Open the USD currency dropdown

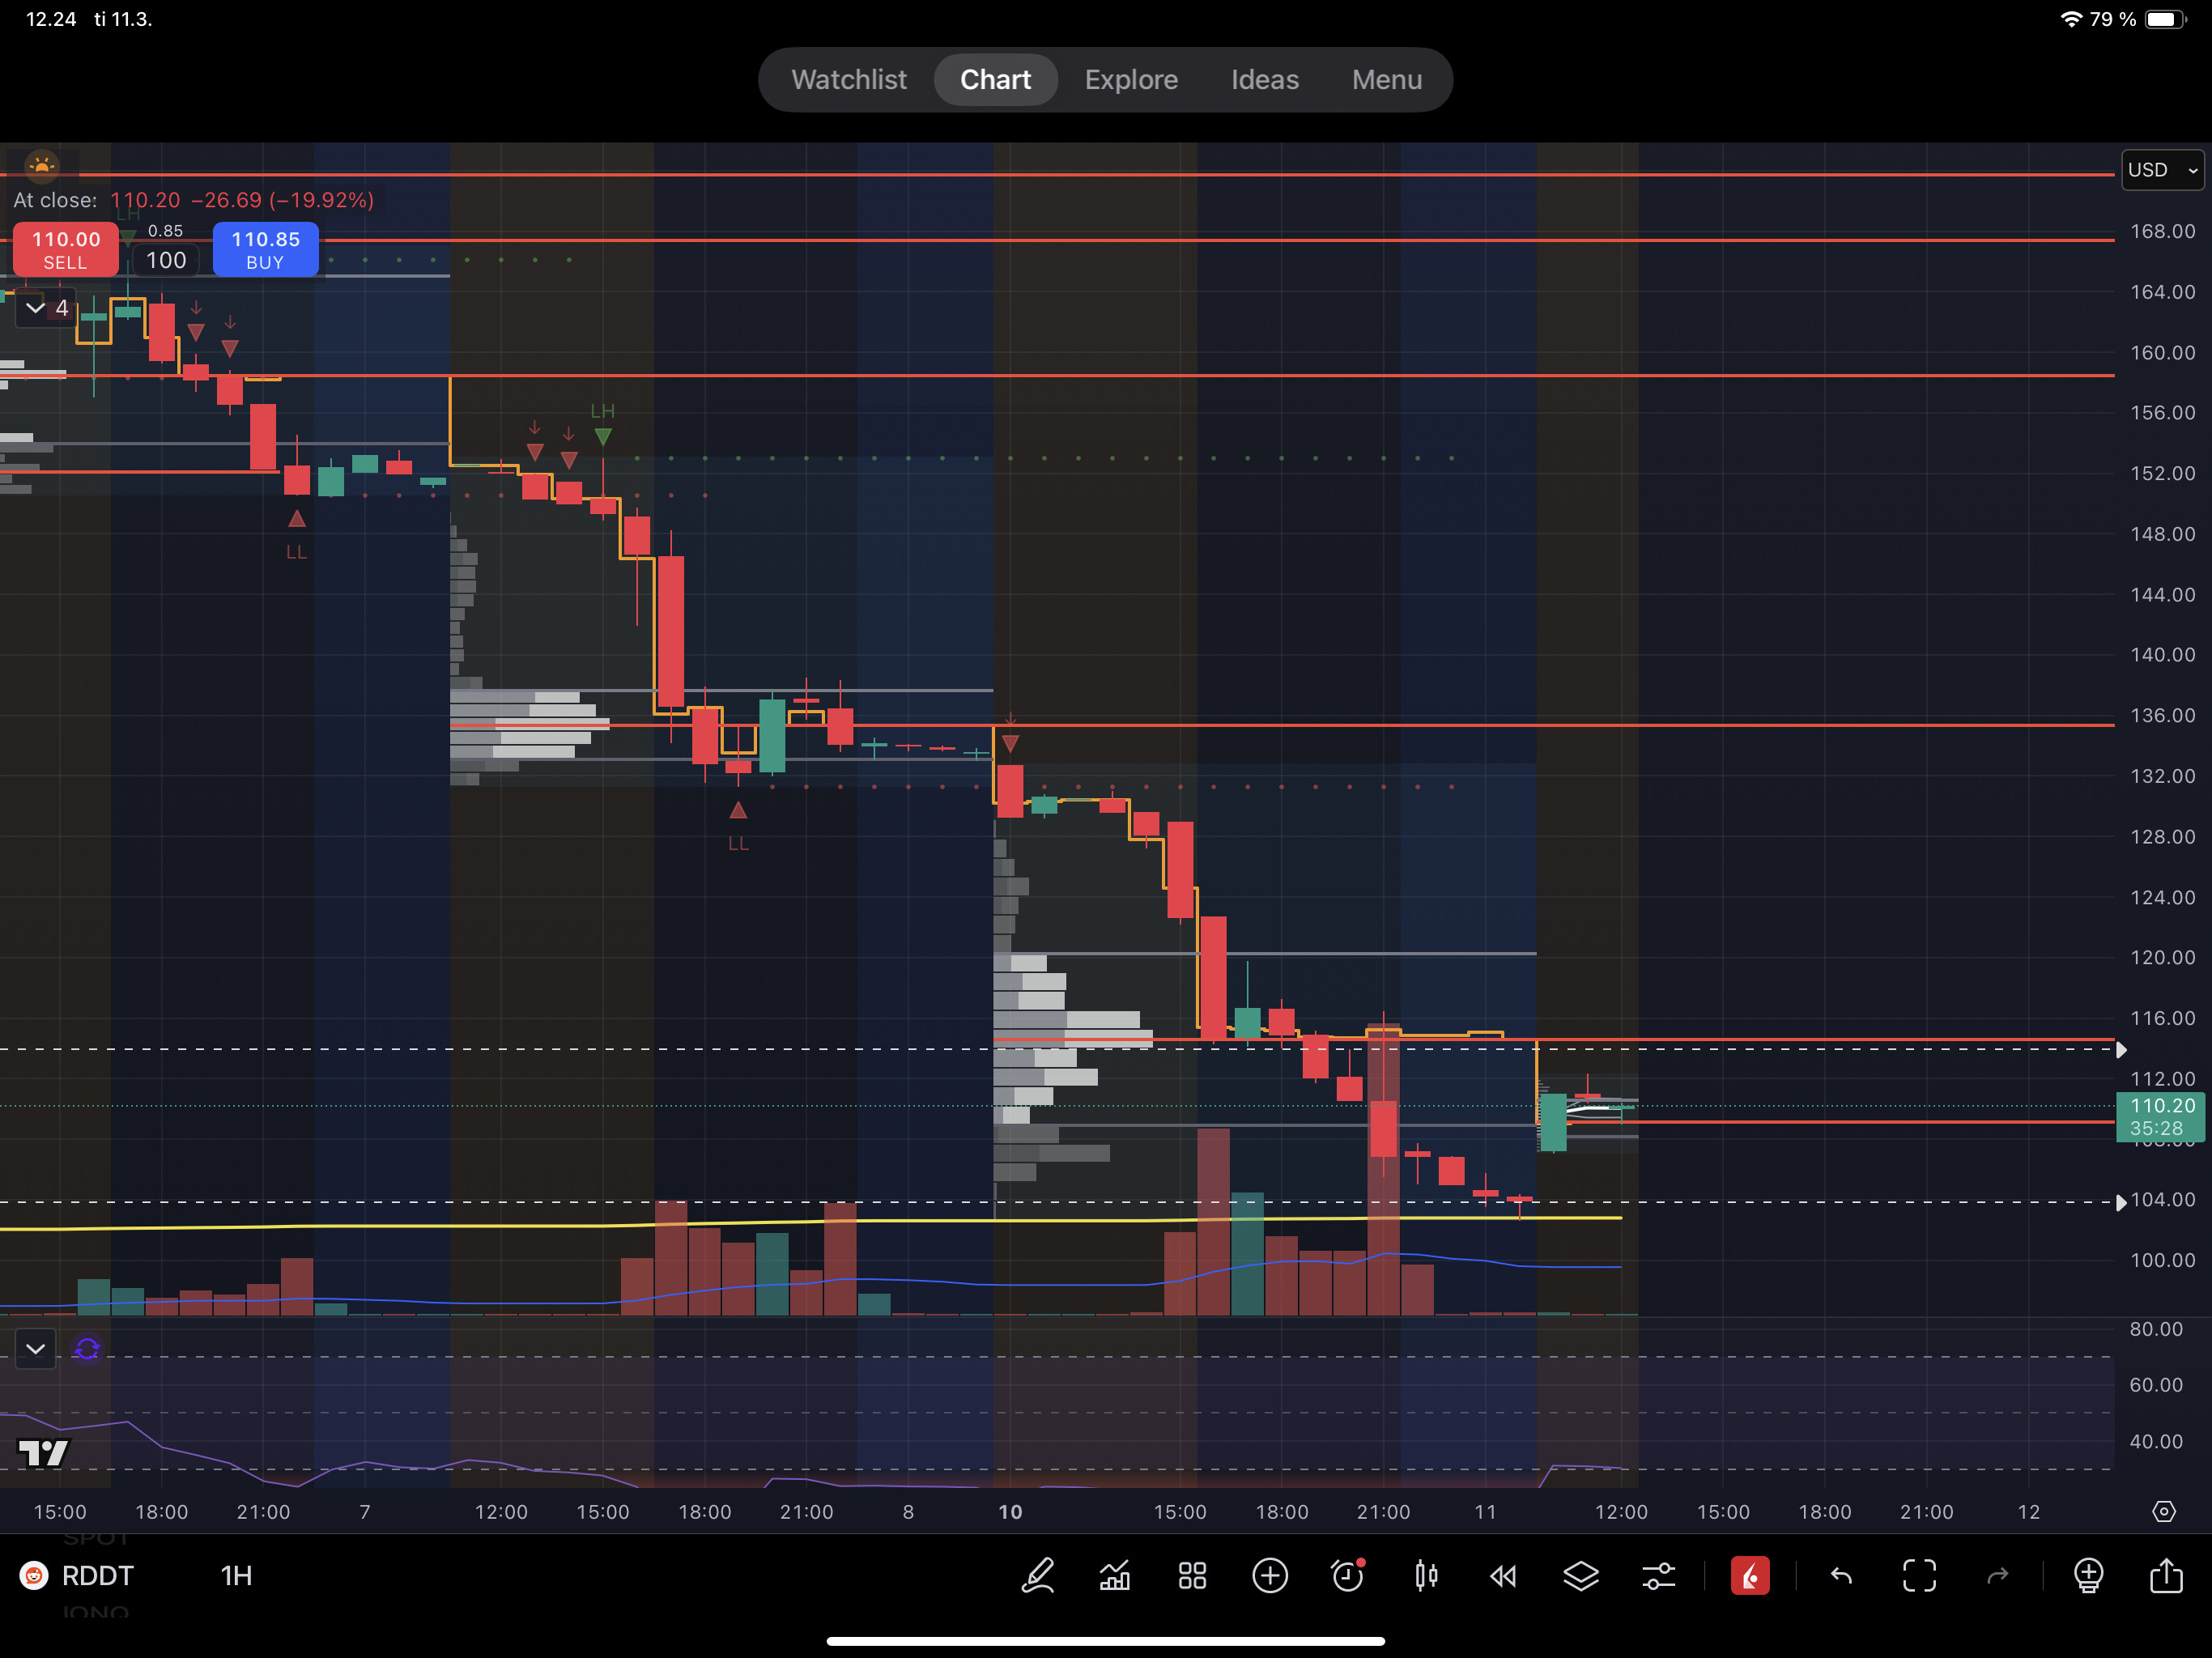[2162, 170]
